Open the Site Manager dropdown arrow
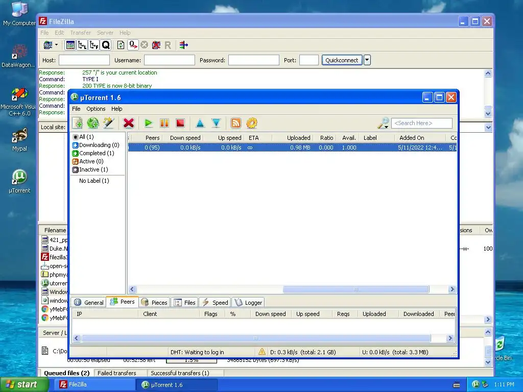The height and width of the screenshot is (392, 523). click(x=56, y=45)
